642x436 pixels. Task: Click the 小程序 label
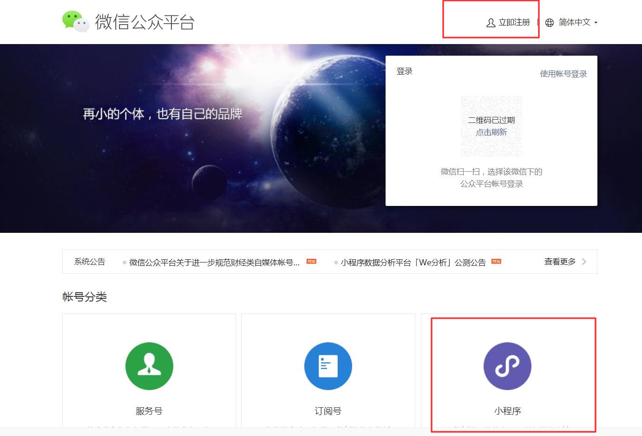pos(507,411)
